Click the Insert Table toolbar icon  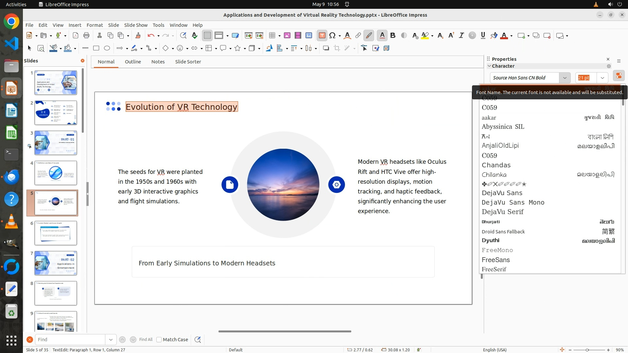(272, 36)
